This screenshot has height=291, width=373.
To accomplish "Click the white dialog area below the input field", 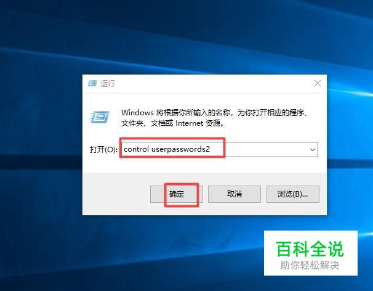I will [x=204, y=165].
